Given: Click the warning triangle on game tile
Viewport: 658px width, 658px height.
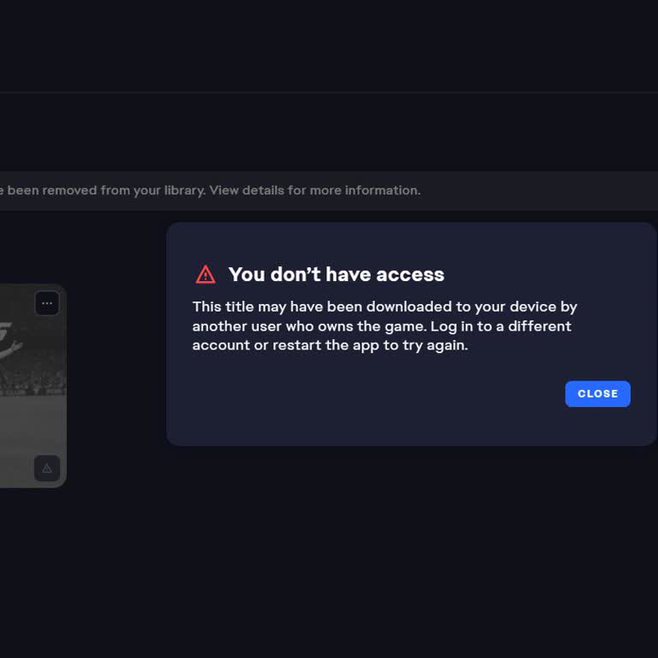Looking at the screenshot, I should pyautogui.click(x=47, y=468).
